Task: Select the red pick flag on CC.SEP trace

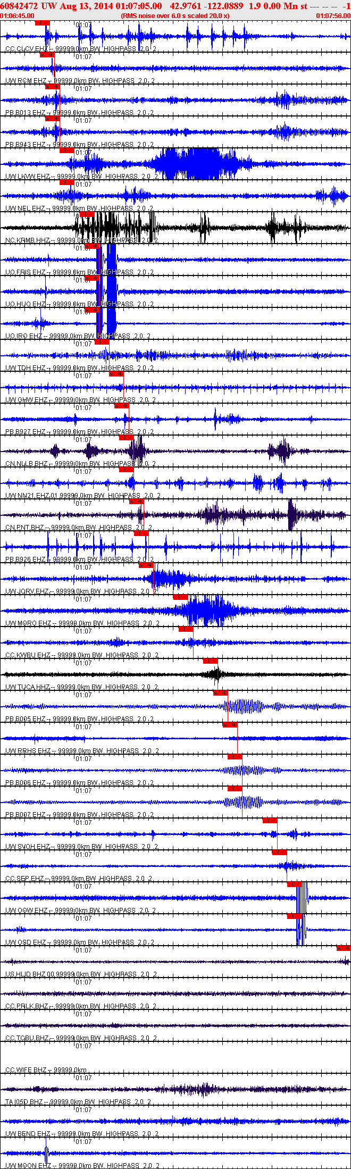Action: (x=280, y=853)
